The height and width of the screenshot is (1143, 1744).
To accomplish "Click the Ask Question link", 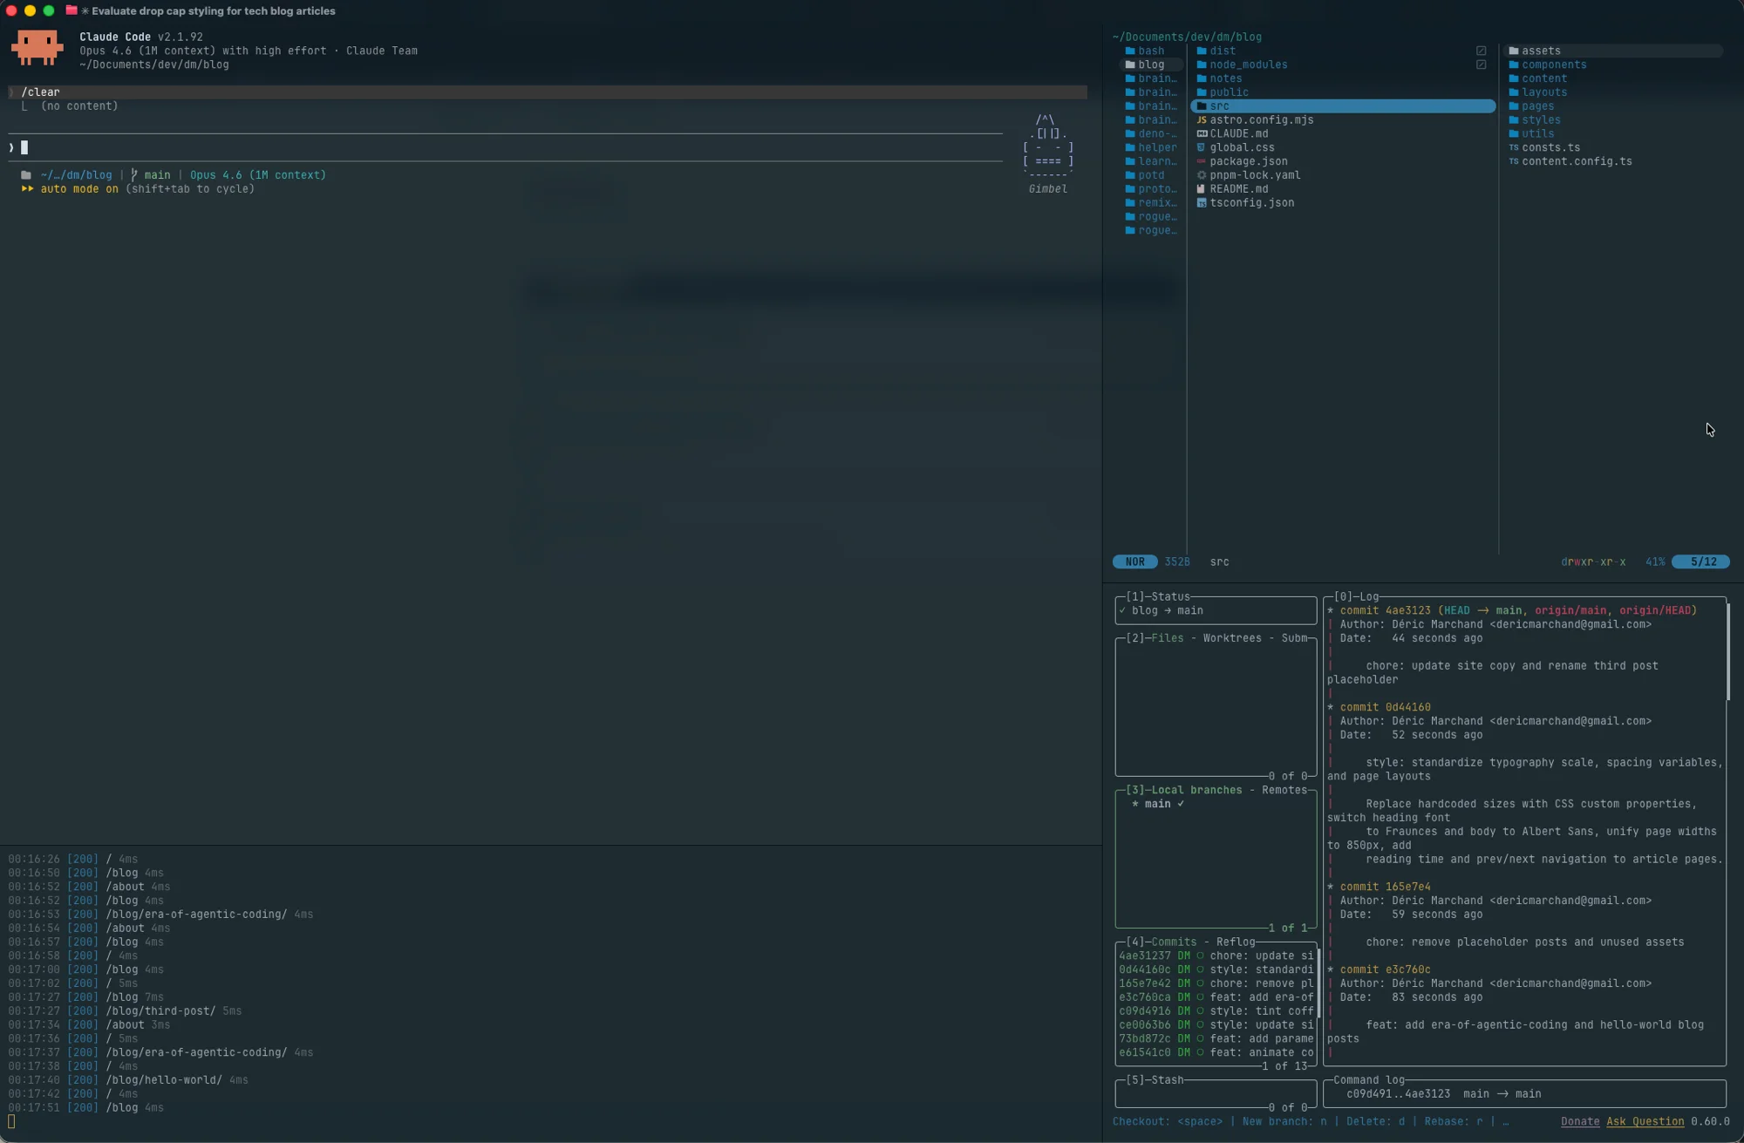I will (1645, 1122).
